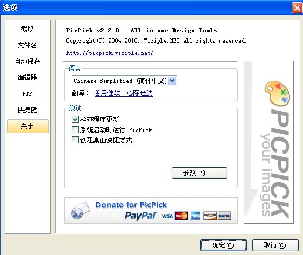Image resolution: width=303 pixels, height=255 pixels.
Task: Switch to the 截取 tab
Action: [27, 29]
